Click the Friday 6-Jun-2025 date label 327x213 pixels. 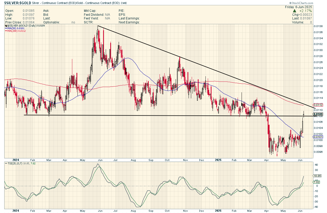pyautogui.click(x=299, y=7)
